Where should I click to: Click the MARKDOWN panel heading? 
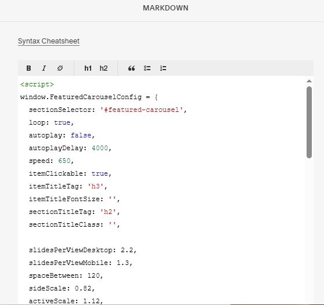pos(165,8)
